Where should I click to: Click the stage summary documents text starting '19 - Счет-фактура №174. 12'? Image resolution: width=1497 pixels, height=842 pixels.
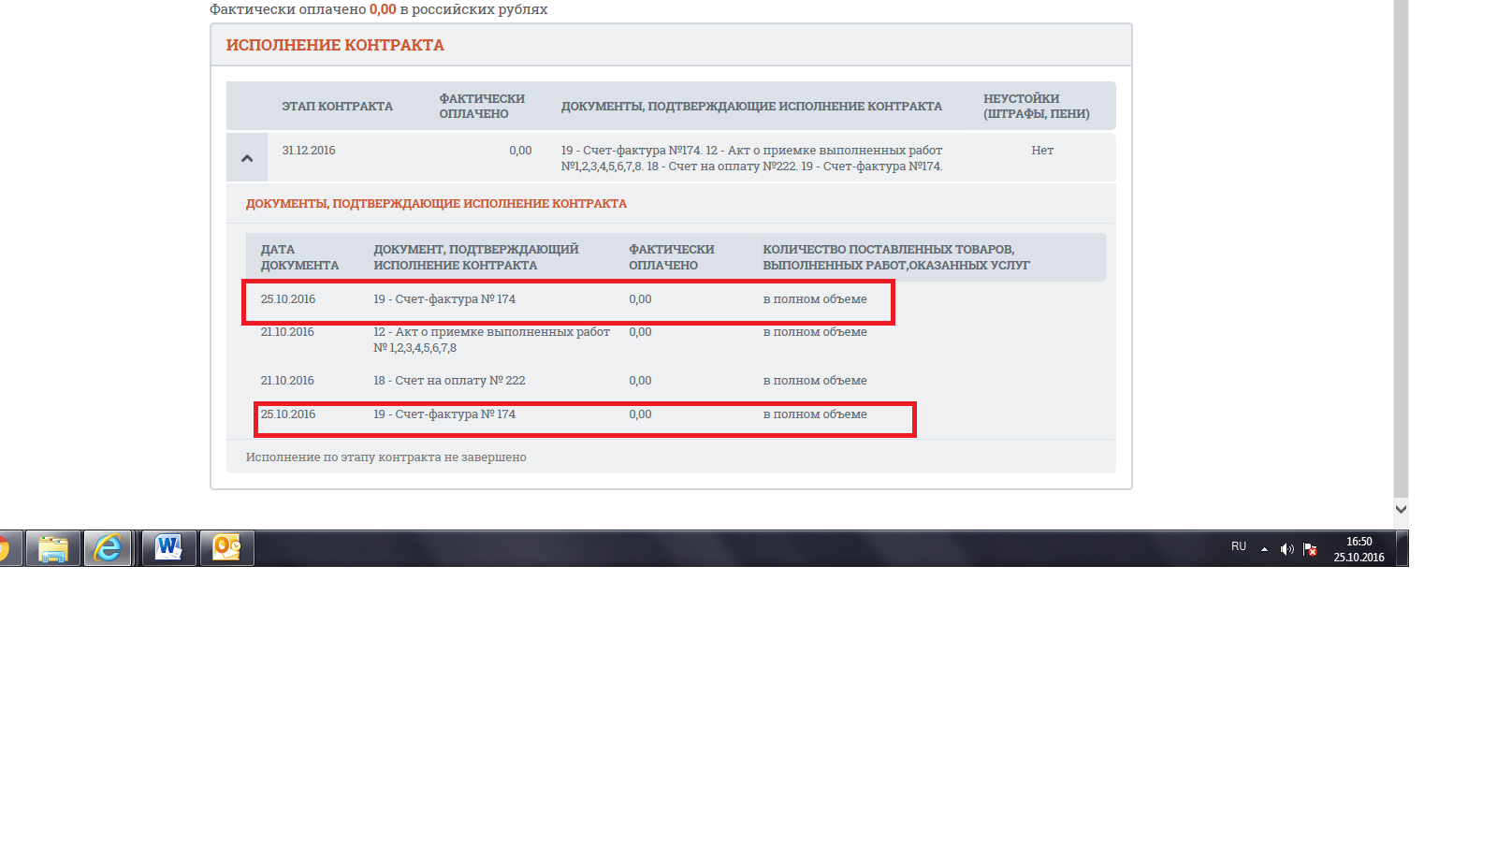[x=752, y=158]
